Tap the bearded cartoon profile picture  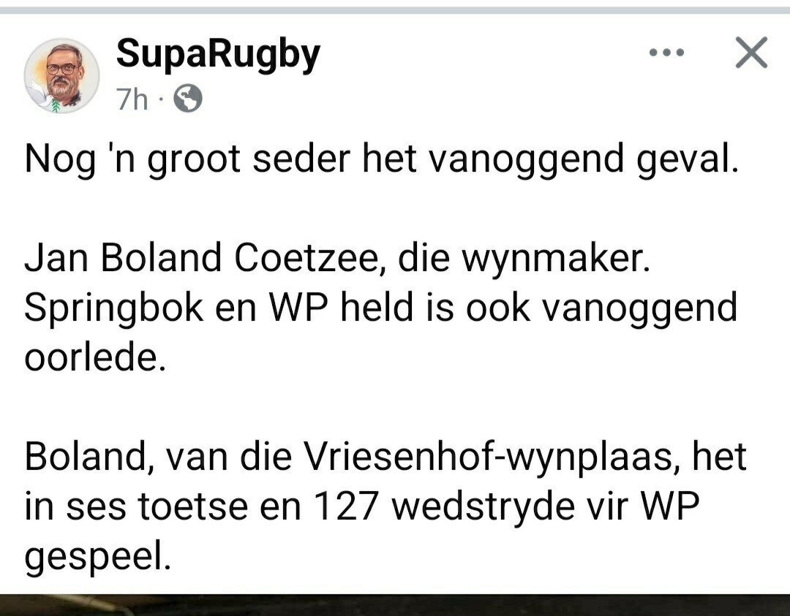(61, 75)
